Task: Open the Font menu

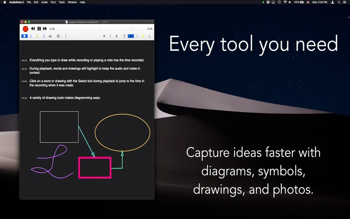Action: (53, 2)
